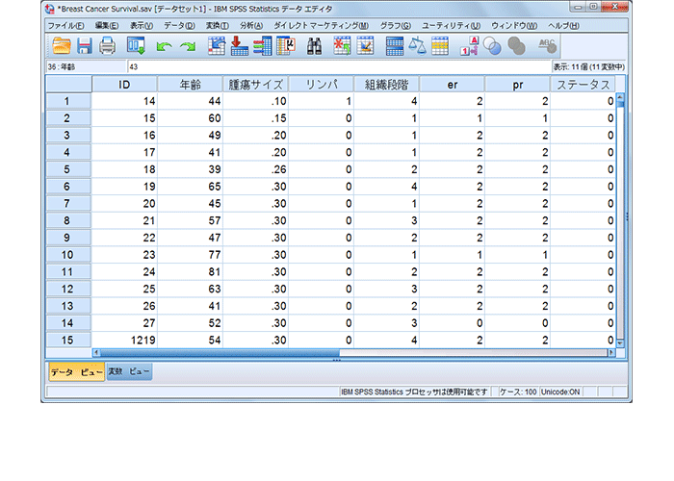Click 腫瘍サイズ cell with value .10

(255, 101)
